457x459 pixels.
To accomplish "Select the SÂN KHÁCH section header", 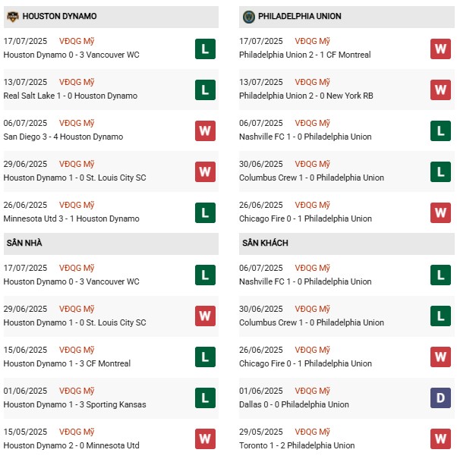I will (x=266, y=243).
